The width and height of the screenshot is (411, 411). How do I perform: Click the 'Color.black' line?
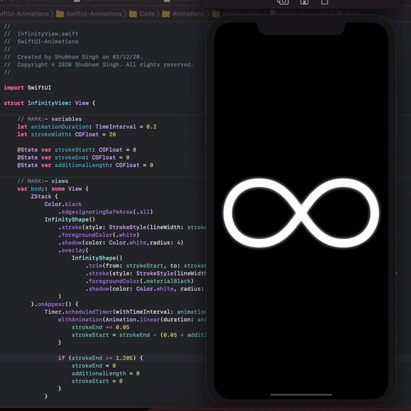63,204
